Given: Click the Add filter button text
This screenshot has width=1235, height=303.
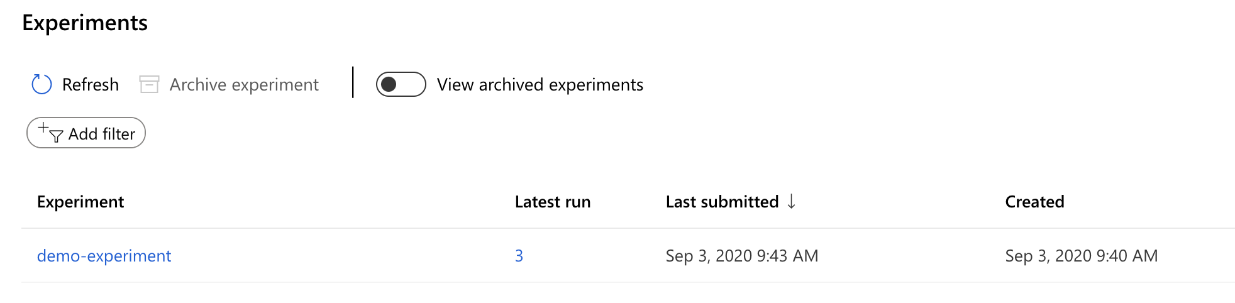Looking at the screenshot, I should [101, 134].
